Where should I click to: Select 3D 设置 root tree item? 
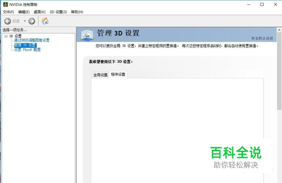click(x=15, y=36)
